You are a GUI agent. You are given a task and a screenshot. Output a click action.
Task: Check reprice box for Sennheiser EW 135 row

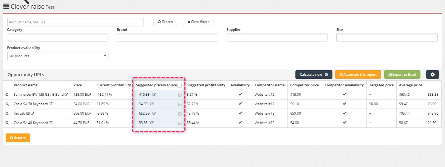click(180, 95)
